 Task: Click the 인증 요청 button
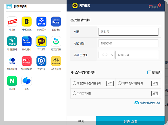[131, 120]
